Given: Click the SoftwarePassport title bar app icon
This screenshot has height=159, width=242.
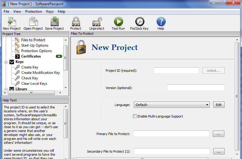Looking at the screenshot, I should pos(4,4).
